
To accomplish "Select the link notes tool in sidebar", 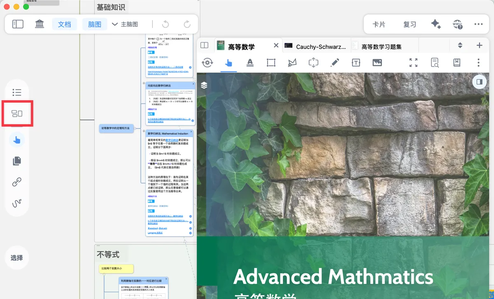I will tap(17, 182).
